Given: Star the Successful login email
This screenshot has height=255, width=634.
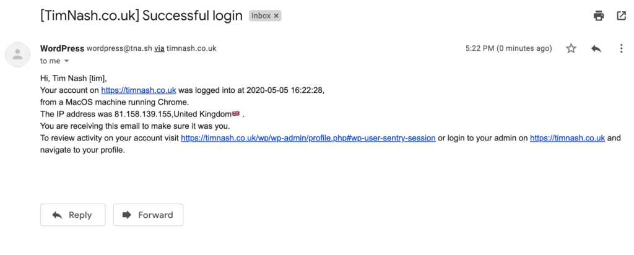Looking at the screenshot, I should 571,48.
